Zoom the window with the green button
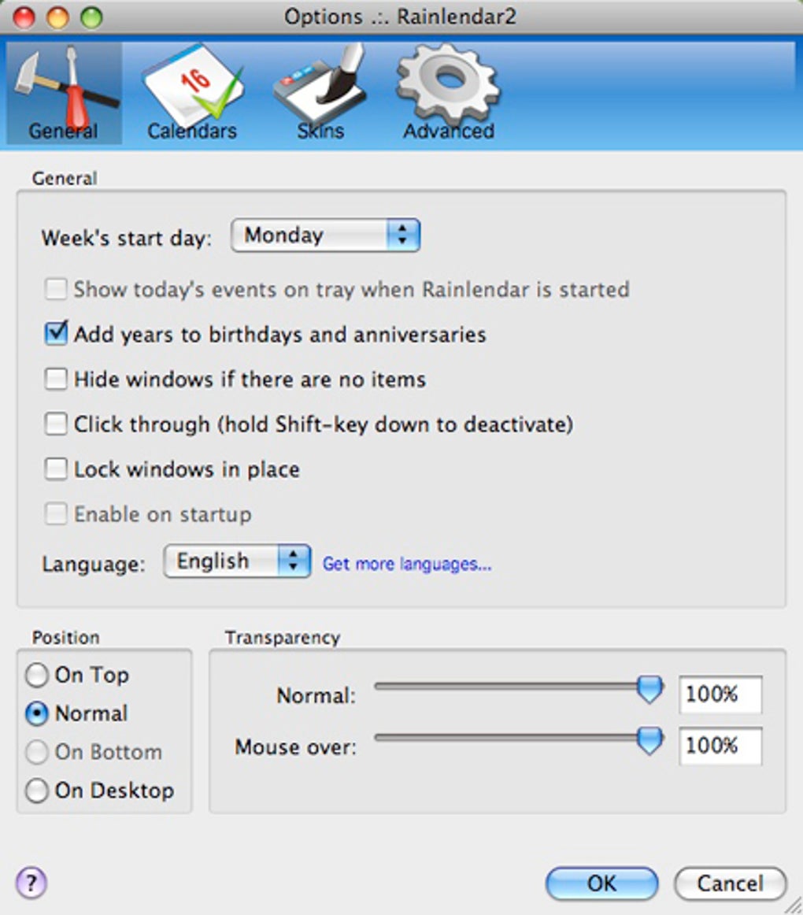The image size is (803, 915). click(91, 17)
